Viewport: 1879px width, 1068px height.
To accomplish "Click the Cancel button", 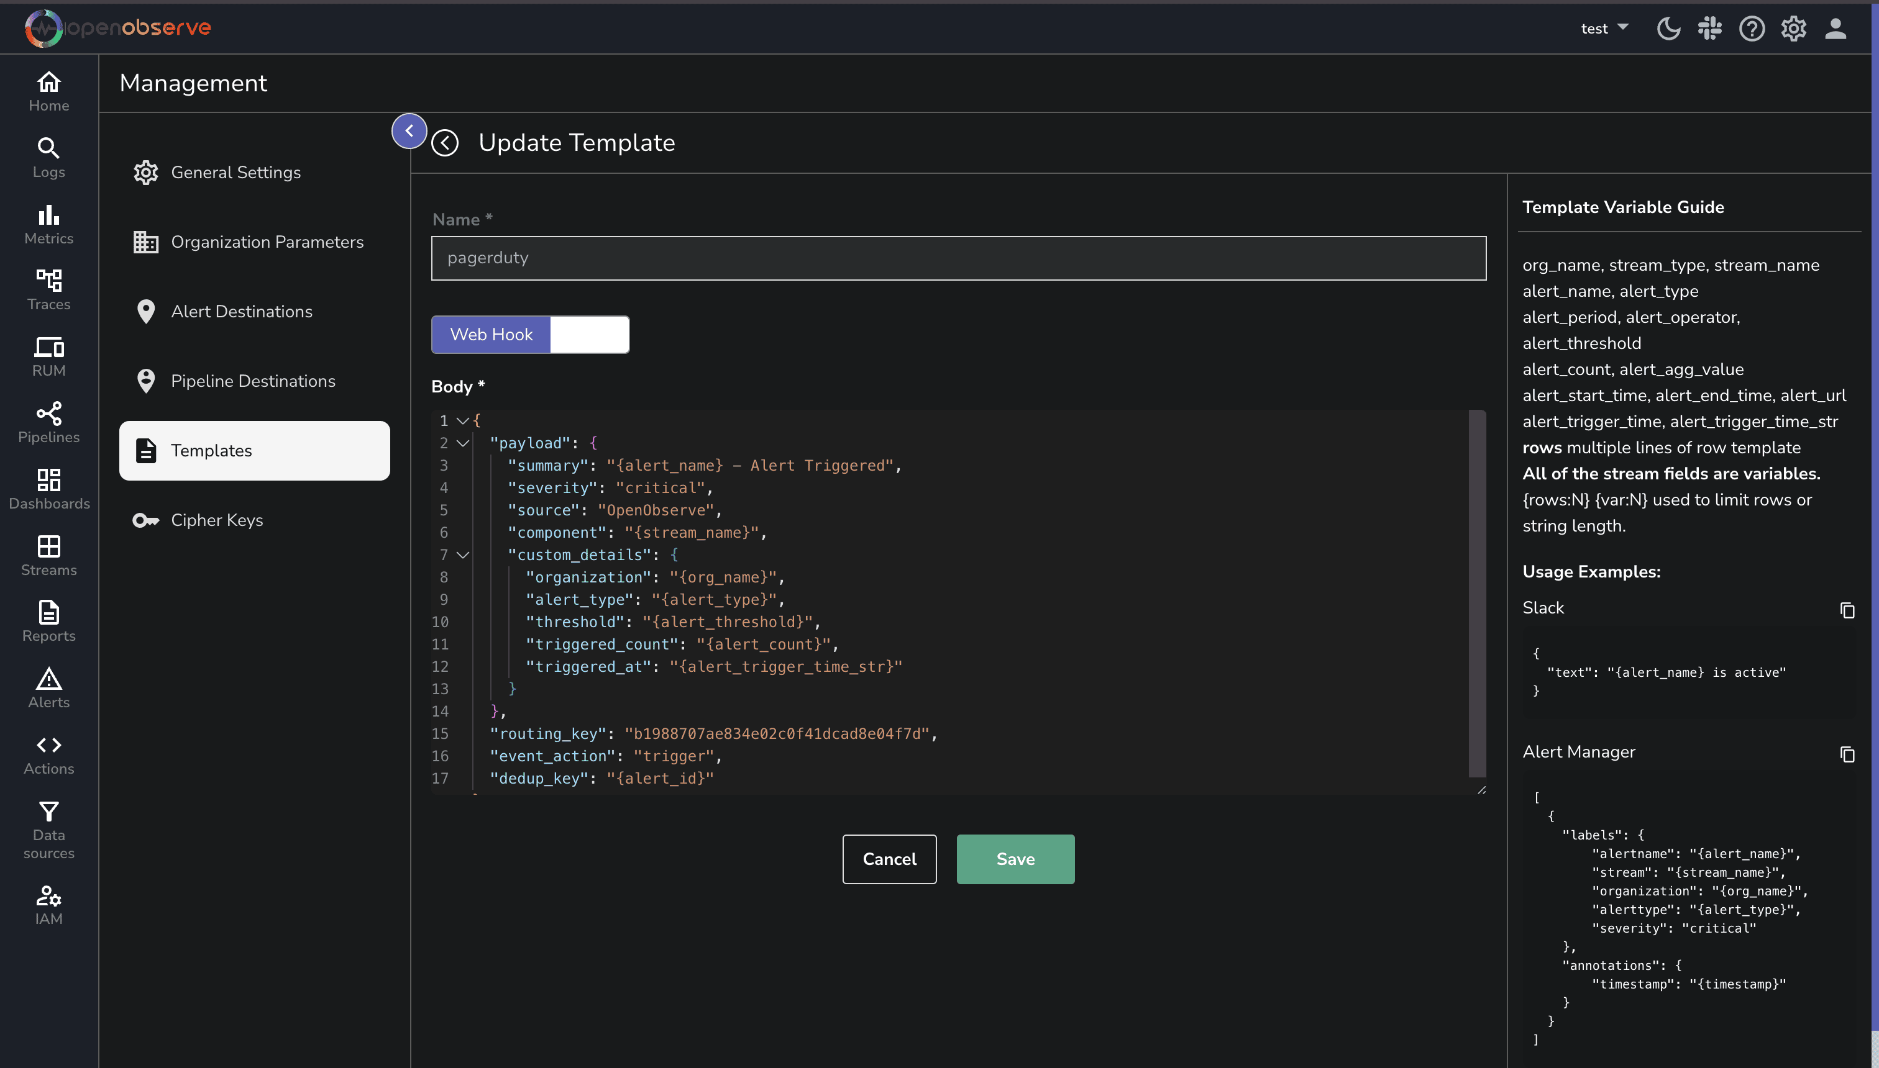I will coord(889,859).
